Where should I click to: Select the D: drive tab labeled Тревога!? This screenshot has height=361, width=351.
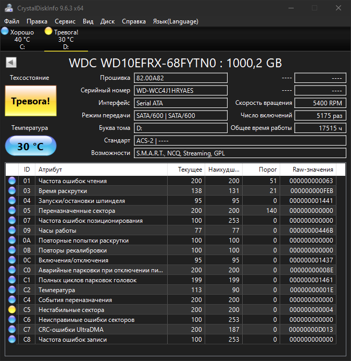tap(66, 39)
